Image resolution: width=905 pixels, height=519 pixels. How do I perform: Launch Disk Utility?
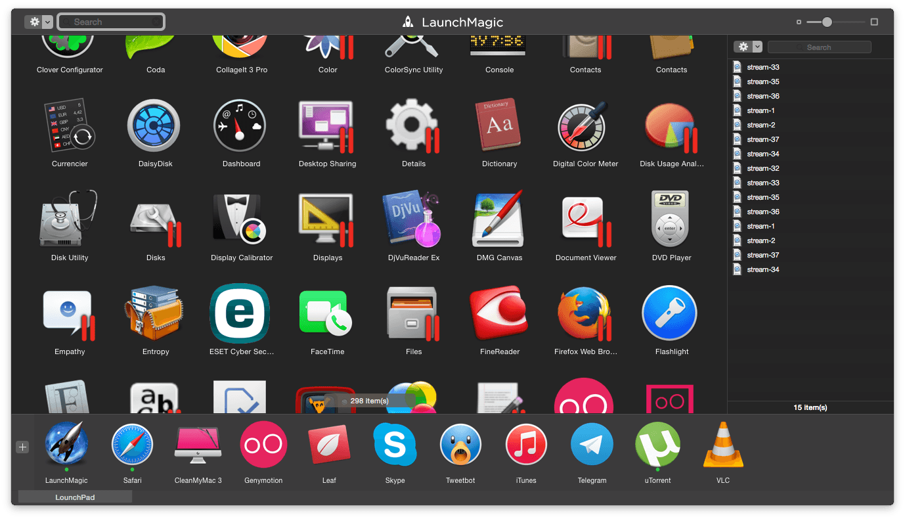pos(70,219)
